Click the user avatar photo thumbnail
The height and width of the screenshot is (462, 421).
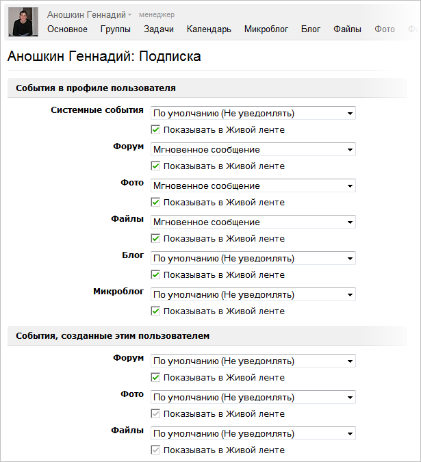23,22
